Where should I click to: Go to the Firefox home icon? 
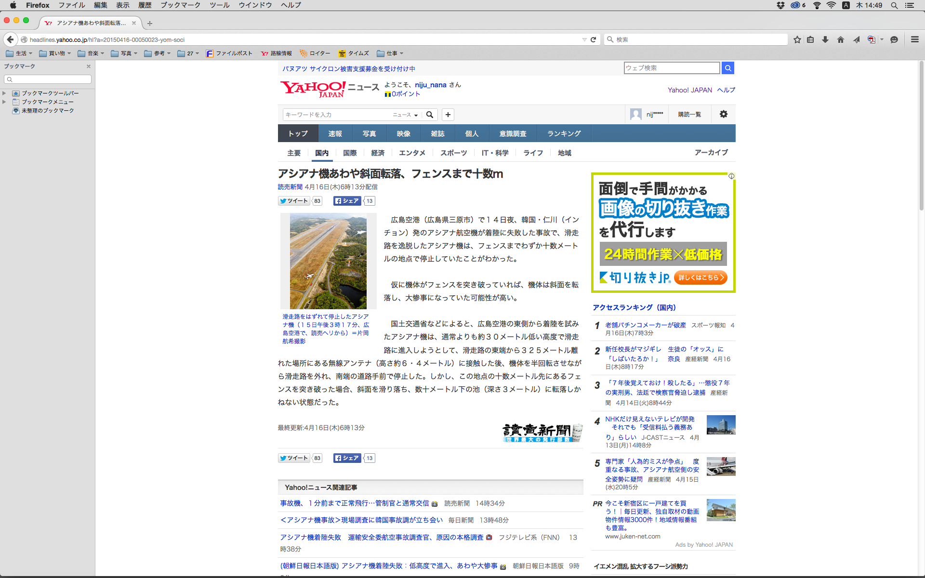tap(841, 39)
